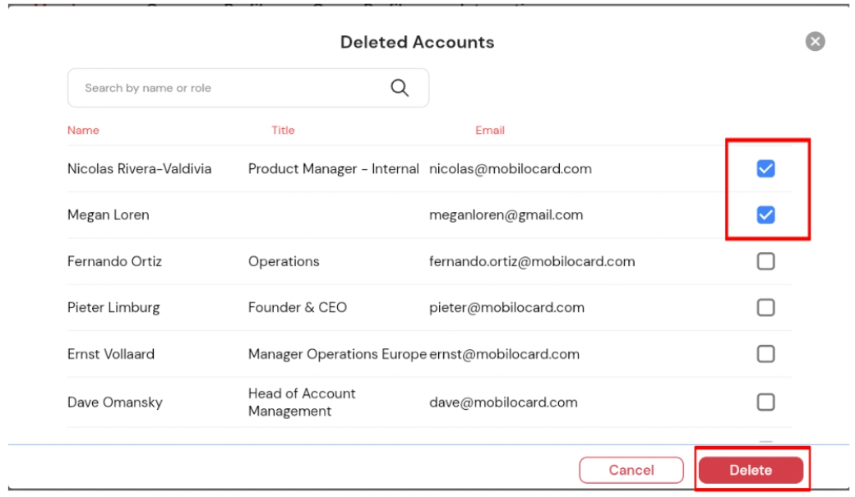
Task: Click the Ernst Vollaard name entry
Action: click(x=111, y=354)
